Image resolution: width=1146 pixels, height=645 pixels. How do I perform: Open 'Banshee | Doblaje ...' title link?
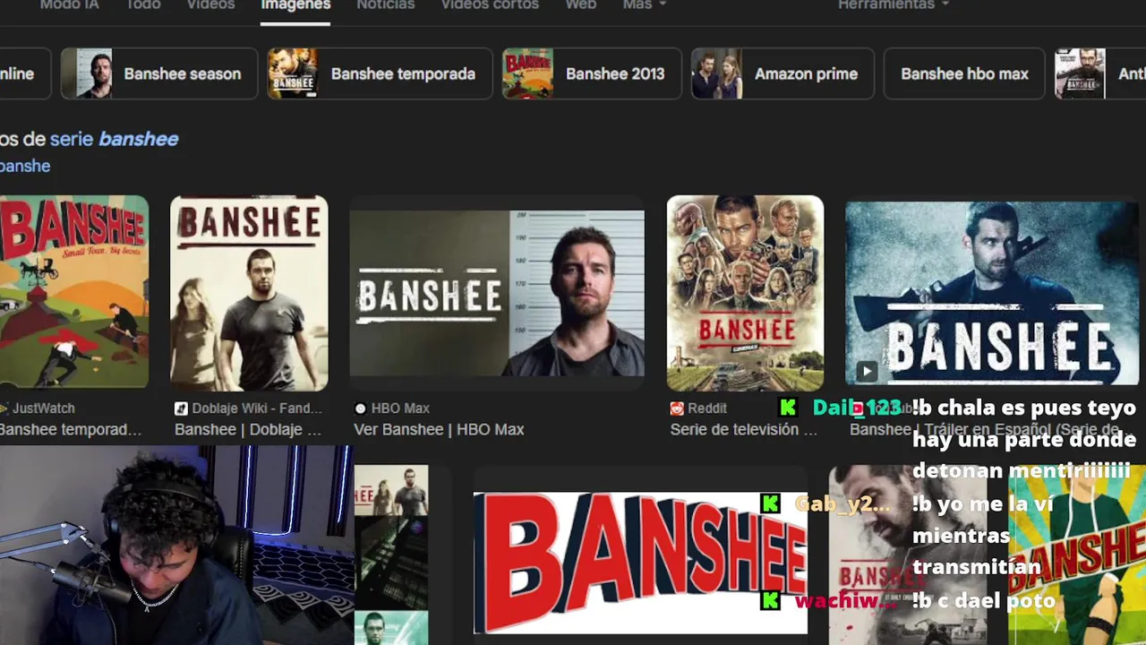pos(247,429)
